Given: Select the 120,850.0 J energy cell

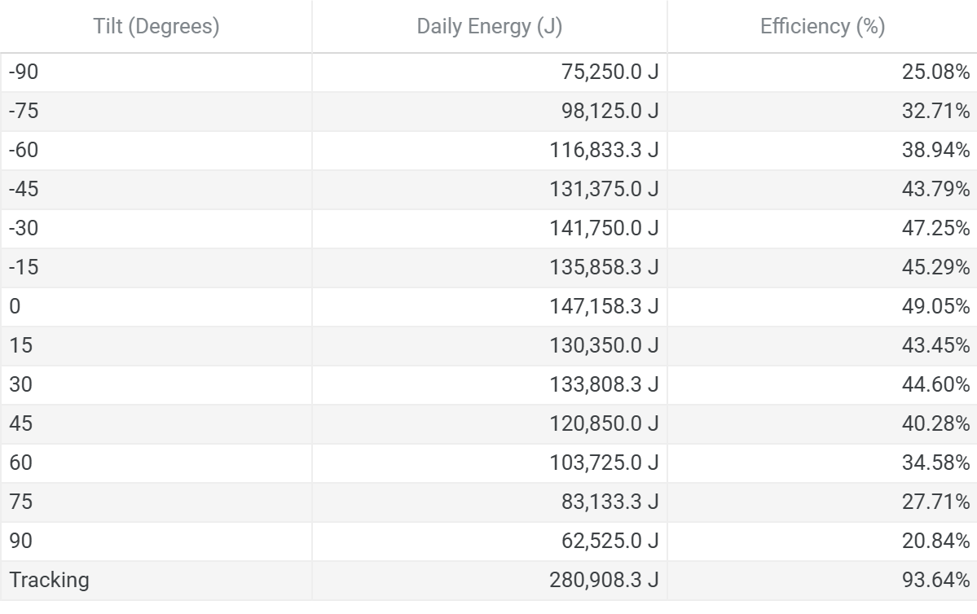Looking at the screenshot, I should [x=489, y=425].
